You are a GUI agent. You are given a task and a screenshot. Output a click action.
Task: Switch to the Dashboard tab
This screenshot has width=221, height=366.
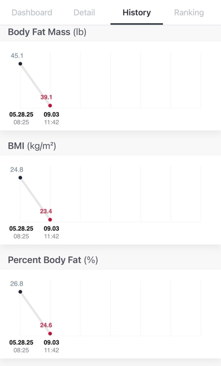pyautogui.click(x=32, y=13)
